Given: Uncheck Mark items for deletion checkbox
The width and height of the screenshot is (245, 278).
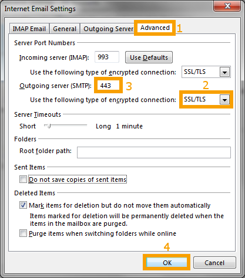Looking at the screenshot, I should (x=23, y=205).
